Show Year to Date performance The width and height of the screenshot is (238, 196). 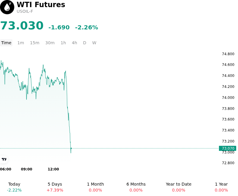[178, 187]
